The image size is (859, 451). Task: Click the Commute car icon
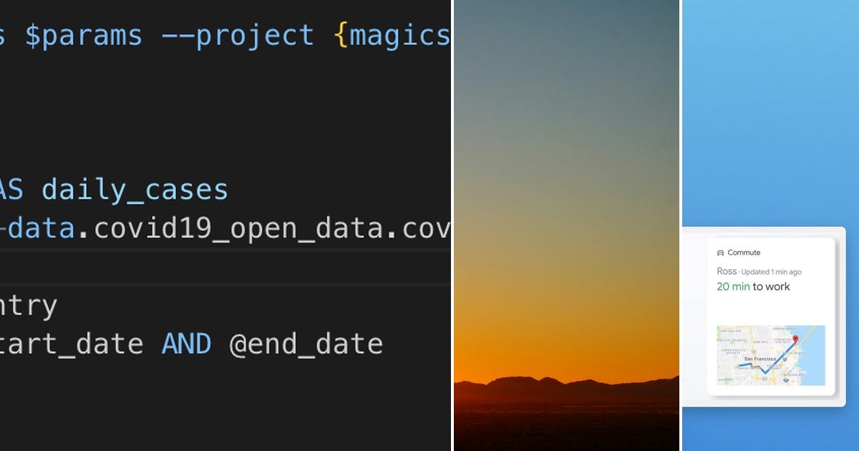pos(719,252)
